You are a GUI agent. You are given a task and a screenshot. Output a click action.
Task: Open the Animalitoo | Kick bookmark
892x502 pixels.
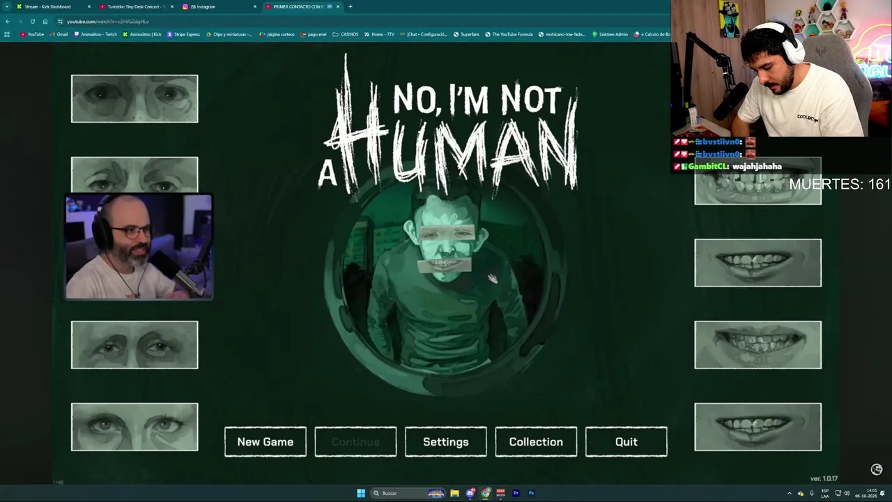click(142, 34)
